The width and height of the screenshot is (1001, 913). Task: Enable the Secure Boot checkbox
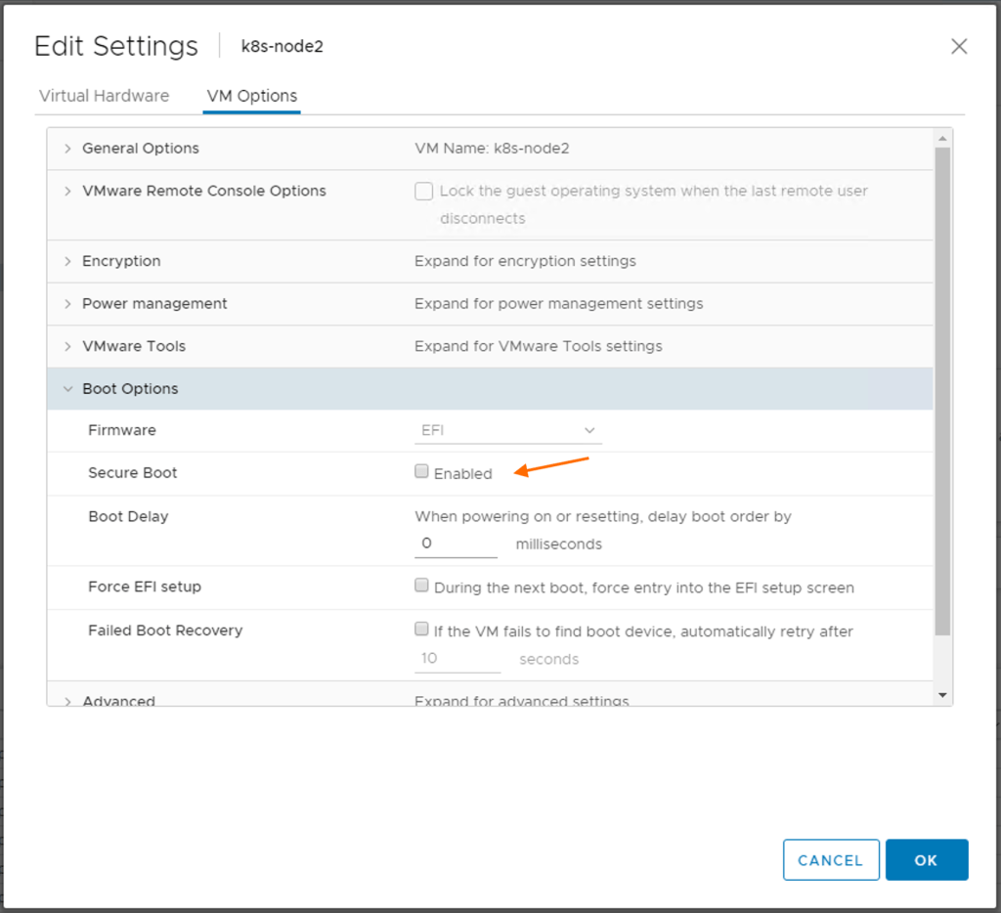point(422,472)
